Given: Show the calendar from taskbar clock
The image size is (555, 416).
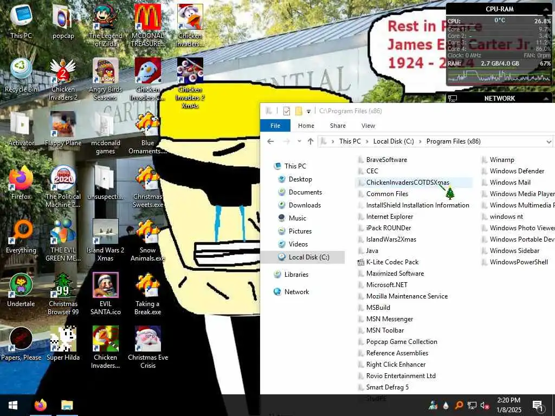Looking at the screenshot, I should pos(508,405).
